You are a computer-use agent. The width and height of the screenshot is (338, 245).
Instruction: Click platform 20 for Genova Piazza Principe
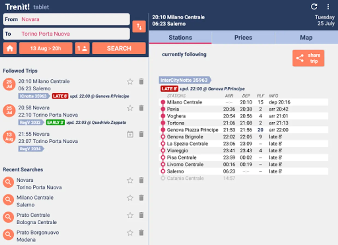[x=260, y=130]
